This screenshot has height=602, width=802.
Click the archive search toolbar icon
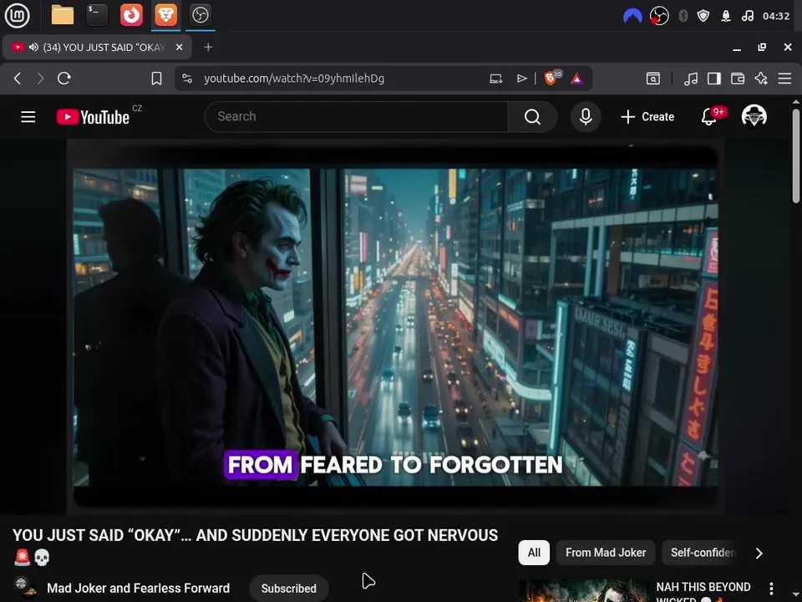652,79
